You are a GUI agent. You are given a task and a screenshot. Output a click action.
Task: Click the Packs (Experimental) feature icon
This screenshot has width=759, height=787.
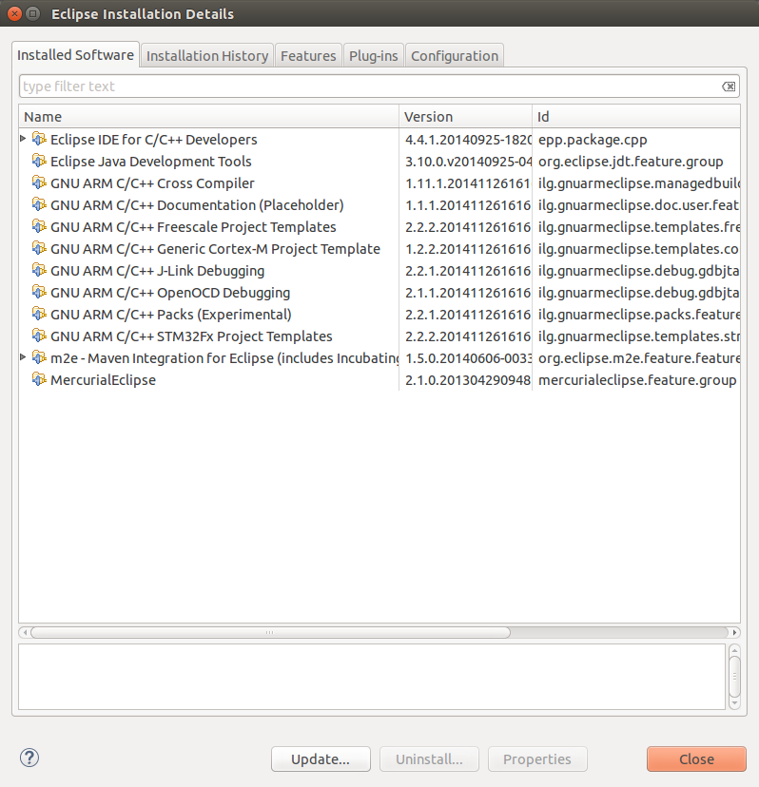(39, 315)
